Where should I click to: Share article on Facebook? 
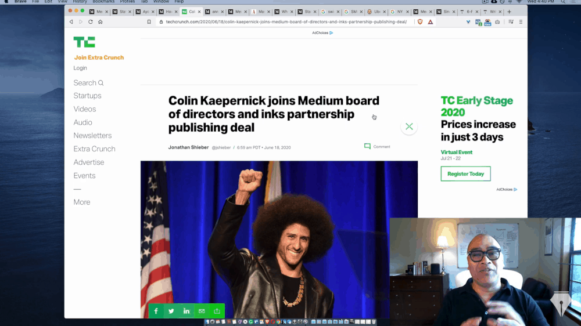(x=156, y=311)
